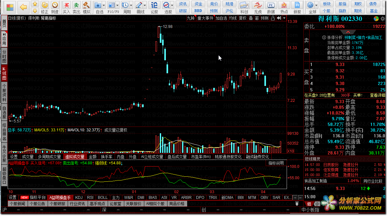Select the BOLL indicator tab
388x216 pixels.
pyautogui.click(x=103, y=197)
